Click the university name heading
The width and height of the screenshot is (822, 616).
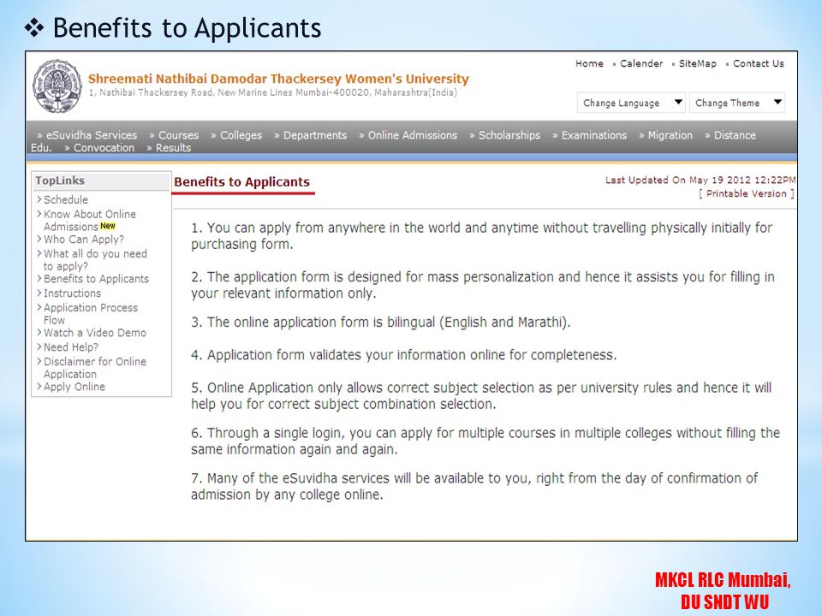[278, 79]
